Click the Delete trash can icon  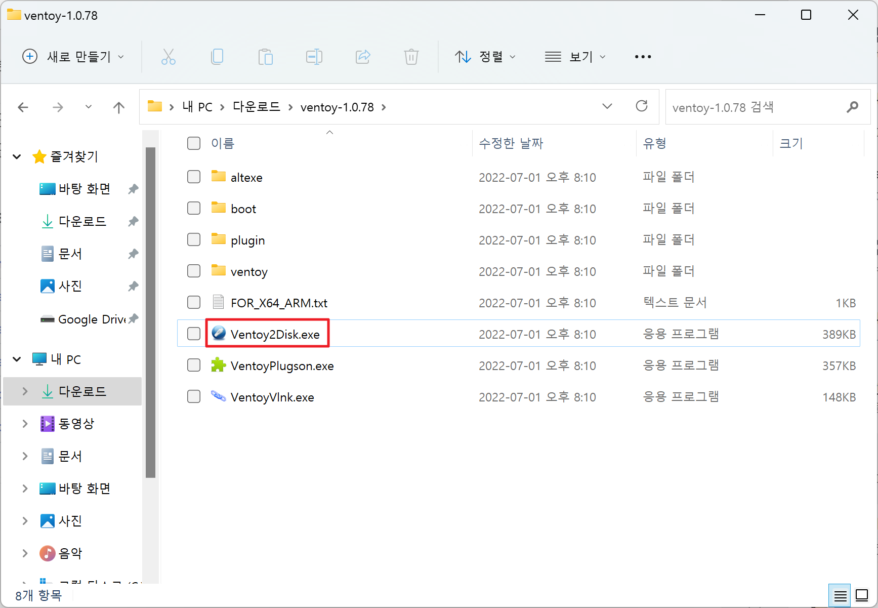(411, 57)
